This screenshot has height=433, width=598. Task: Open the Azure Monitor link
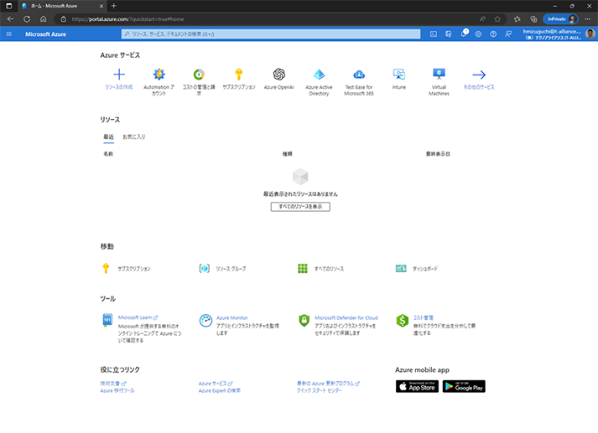pos(231,317)
